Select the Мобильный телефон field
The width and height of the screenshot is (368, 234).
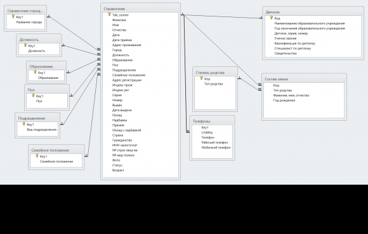pos(216,147)
